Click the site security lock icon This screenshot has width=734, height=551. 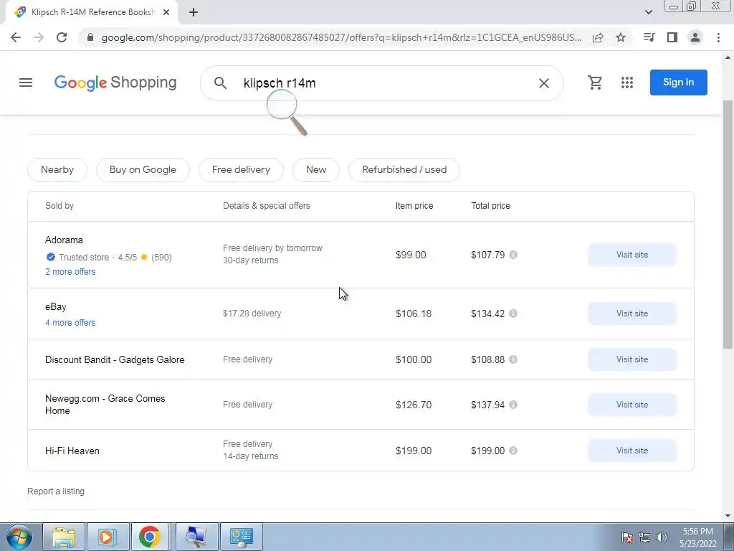[x=90, y=37]
